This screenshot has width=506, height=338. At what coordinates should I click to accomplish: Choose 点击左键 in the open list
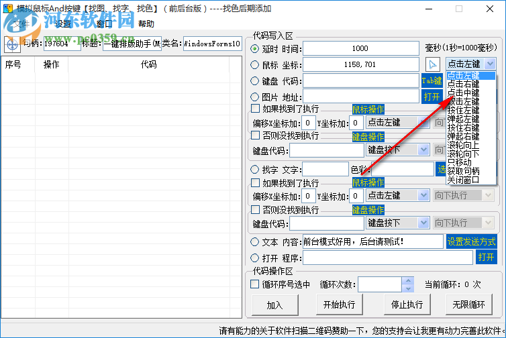coord(471,76)
